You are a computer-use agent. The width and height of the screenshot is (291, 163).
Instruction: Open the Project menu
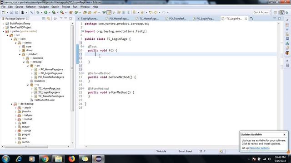pos(65,7)
